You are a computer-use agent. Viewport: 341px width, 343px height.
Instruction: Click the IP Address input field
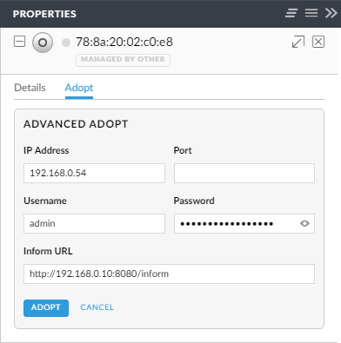click(x=94, y=173)
